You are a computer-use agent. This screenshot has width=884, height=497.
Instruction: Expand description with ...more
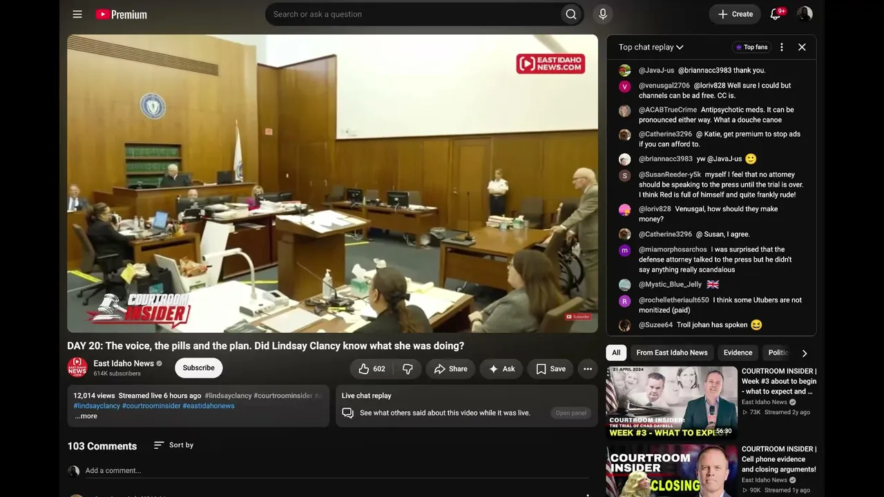[x=86, y=416]
